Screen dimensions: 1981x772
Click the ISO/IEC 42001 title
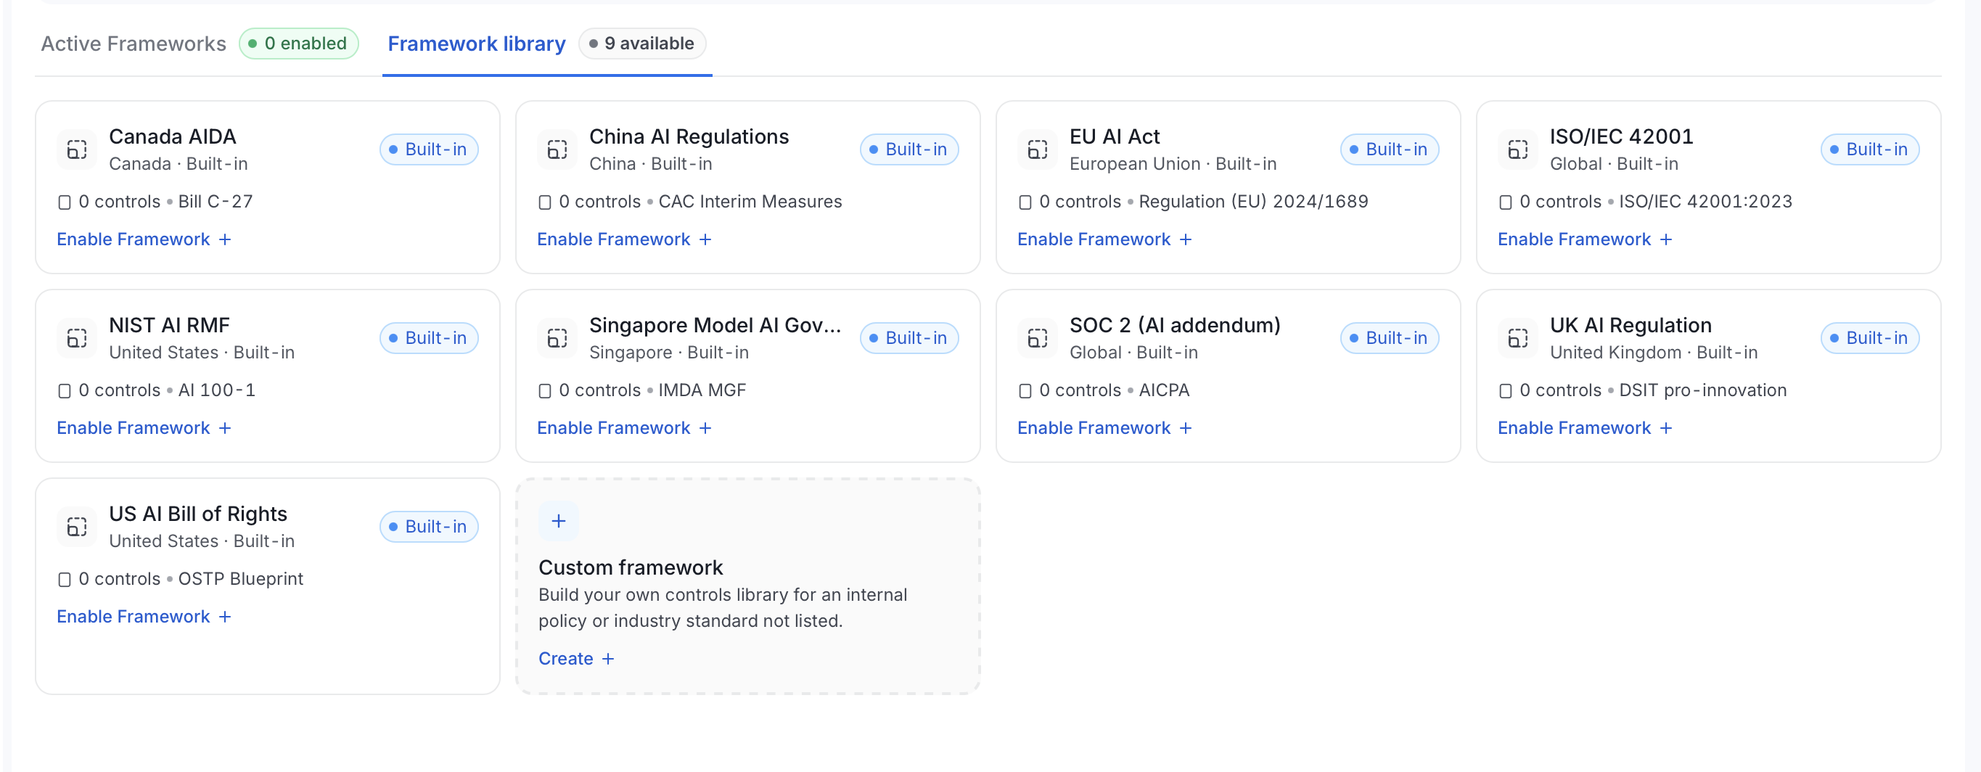pyautogui.click(x=1621, y=136)
